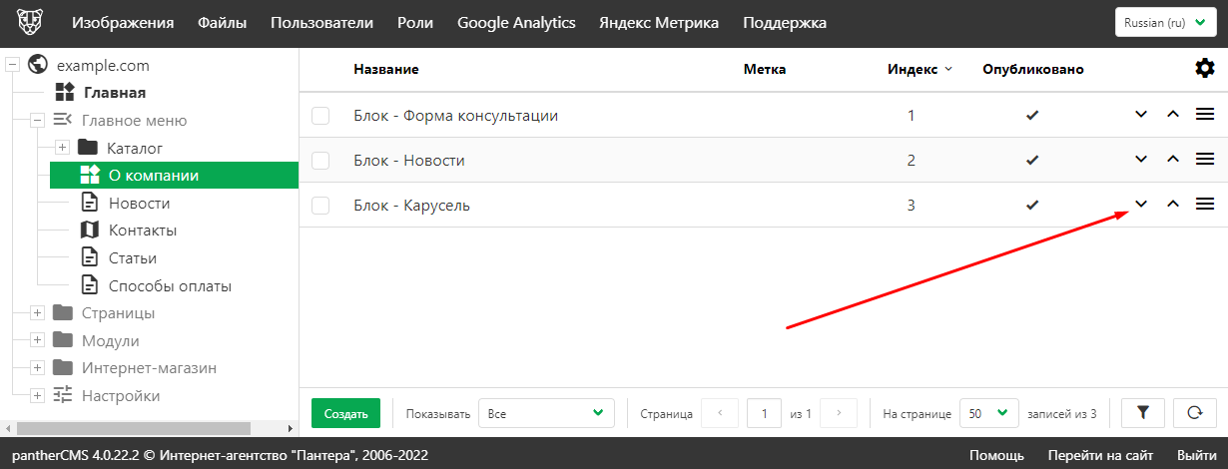Check the 'Блок - Форма консультации' checkbox
1228x469 pixels.
320,116
